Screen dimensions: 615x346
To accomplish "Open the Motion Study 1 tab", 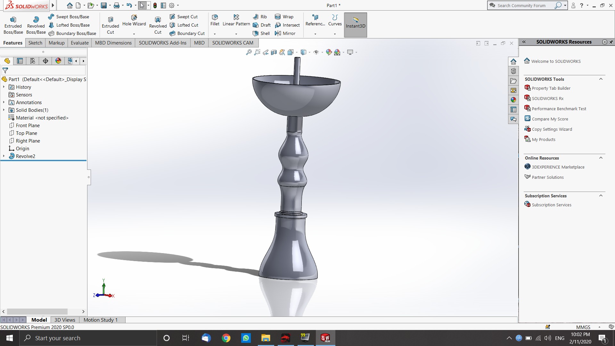I will (x=101, y=320).
